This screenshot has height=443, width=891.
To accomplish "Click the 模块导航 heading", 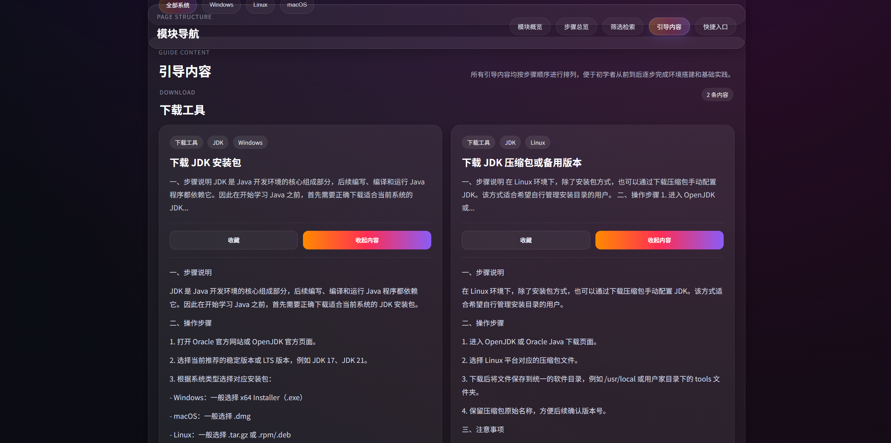I will [178, 34].
